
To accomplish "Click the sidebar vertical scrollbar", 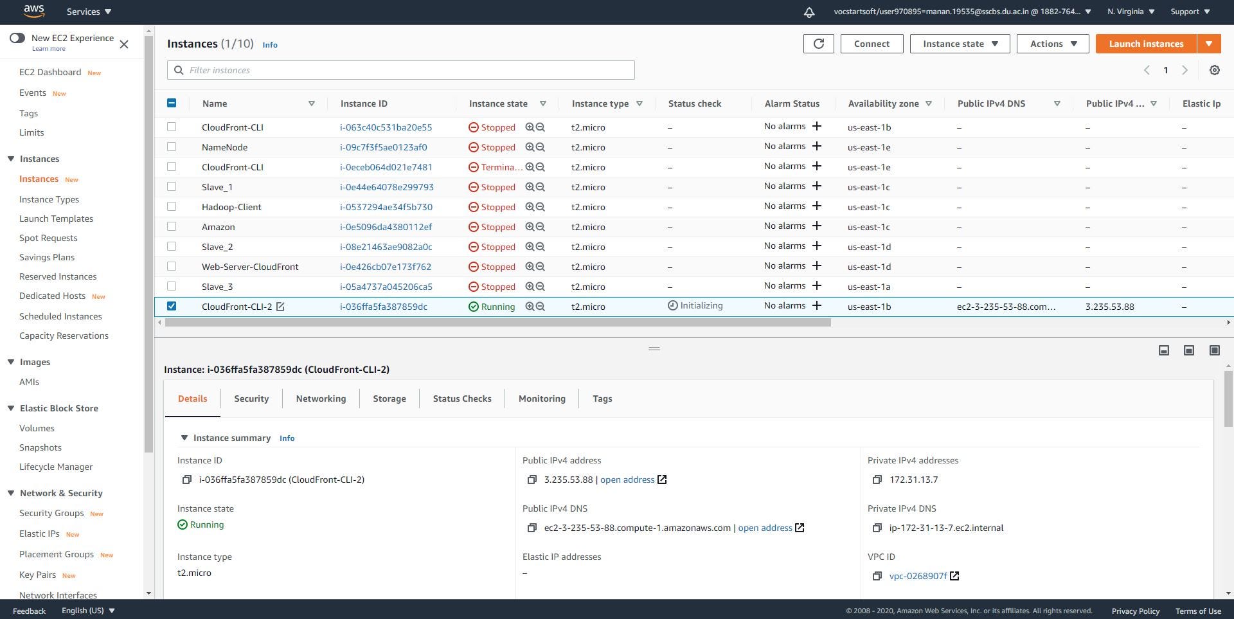I will pyautogui.click(x=149, y=244).
